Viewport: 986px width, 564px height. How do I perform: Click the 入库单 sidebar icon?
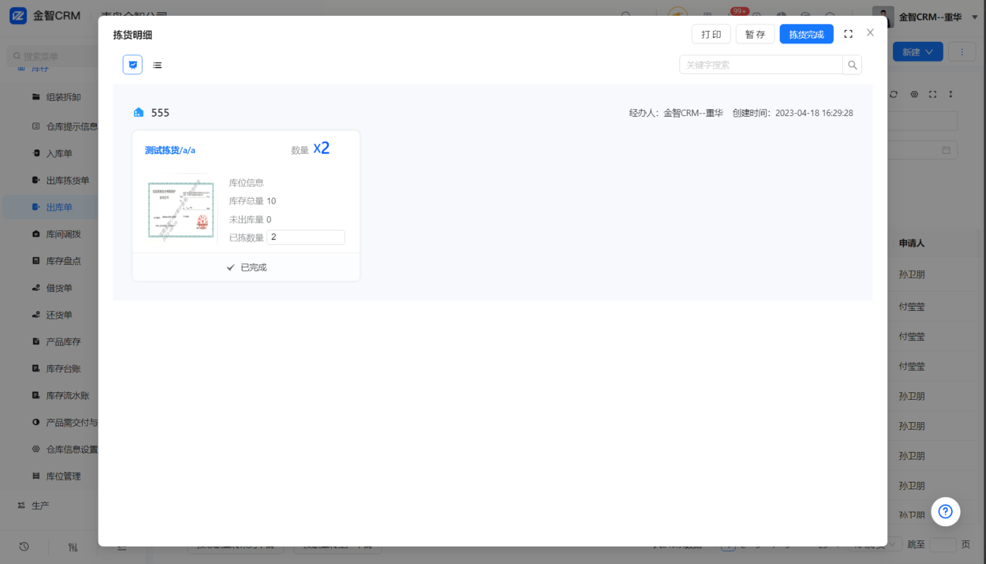click(36, 153)
